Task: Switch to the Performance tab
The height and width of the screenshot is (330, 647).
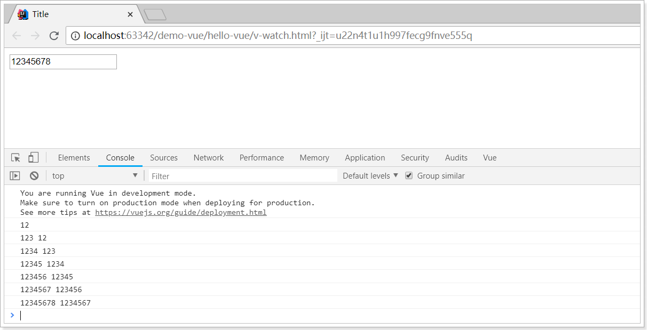Action: (x=262, y=157)
